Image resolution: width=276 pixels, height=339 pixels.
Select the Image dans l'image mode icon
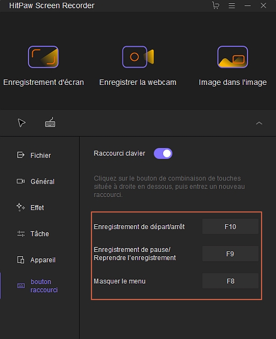[233, 57]
